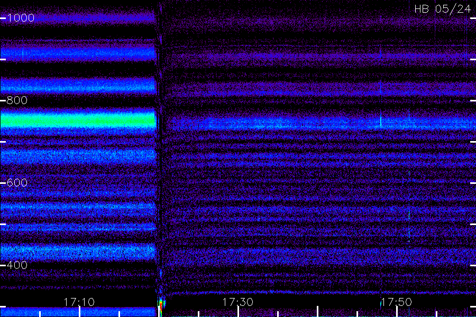
Task: Click the 800 frequency axis label
Action: [17, 100]
